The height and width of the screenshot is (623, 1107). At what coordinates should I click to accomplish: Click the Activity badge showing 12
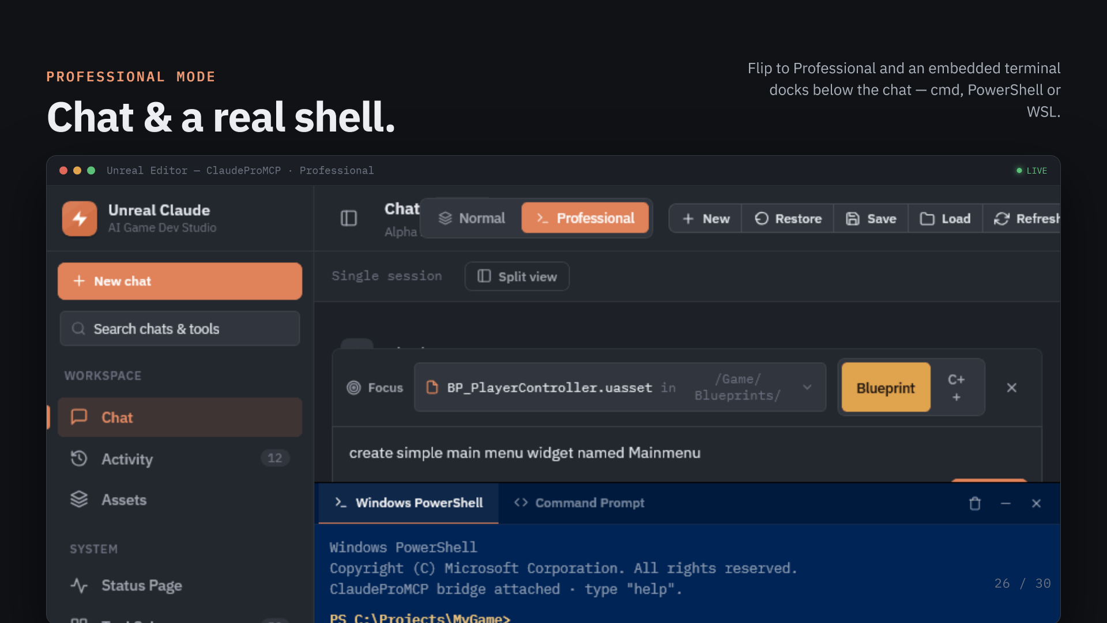pyautogui.click(x=275, y=458)
